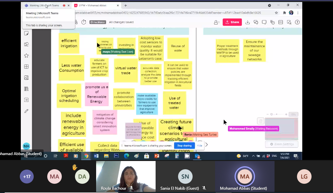Viewport: 333px width, 193px height.
Task: Open the zoom percentage box
Action: point(293,114)
